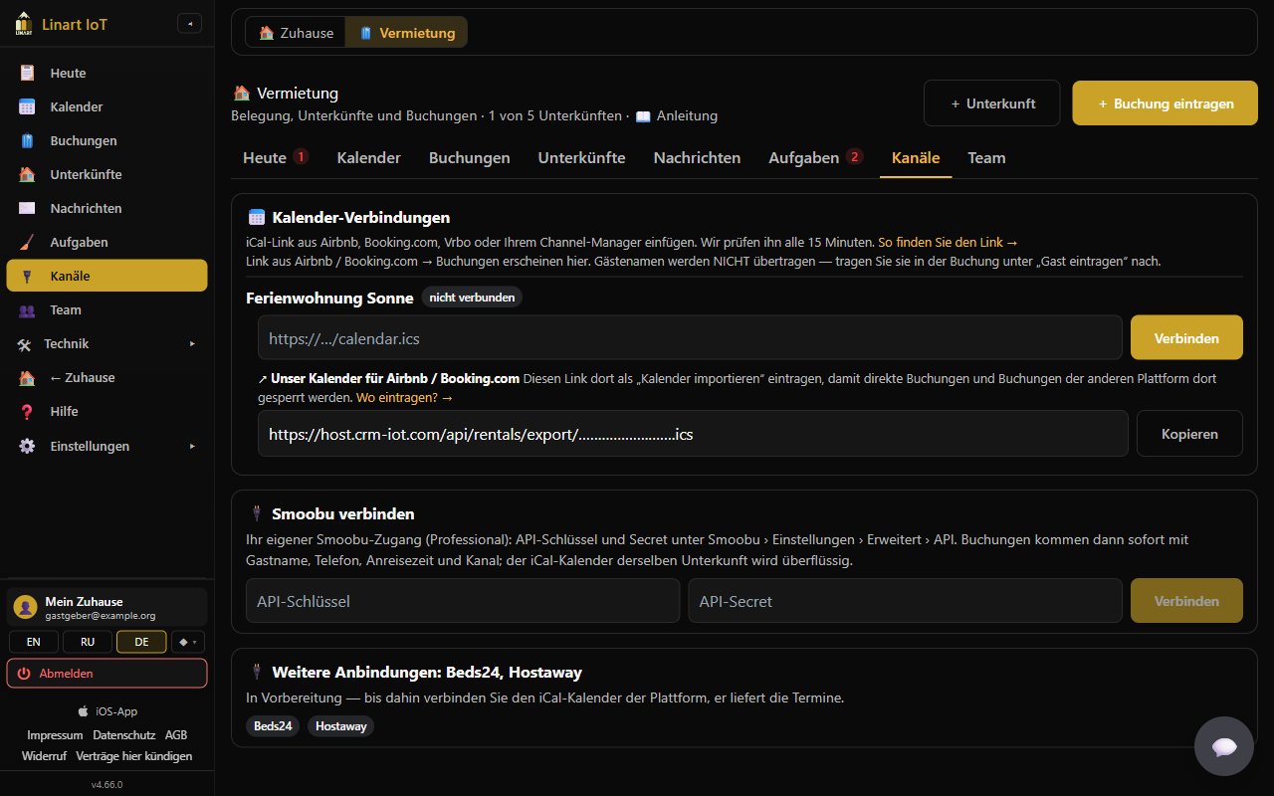Click the API-Secret input field
Screen dimensions: 1274x796
coord(905,601)
